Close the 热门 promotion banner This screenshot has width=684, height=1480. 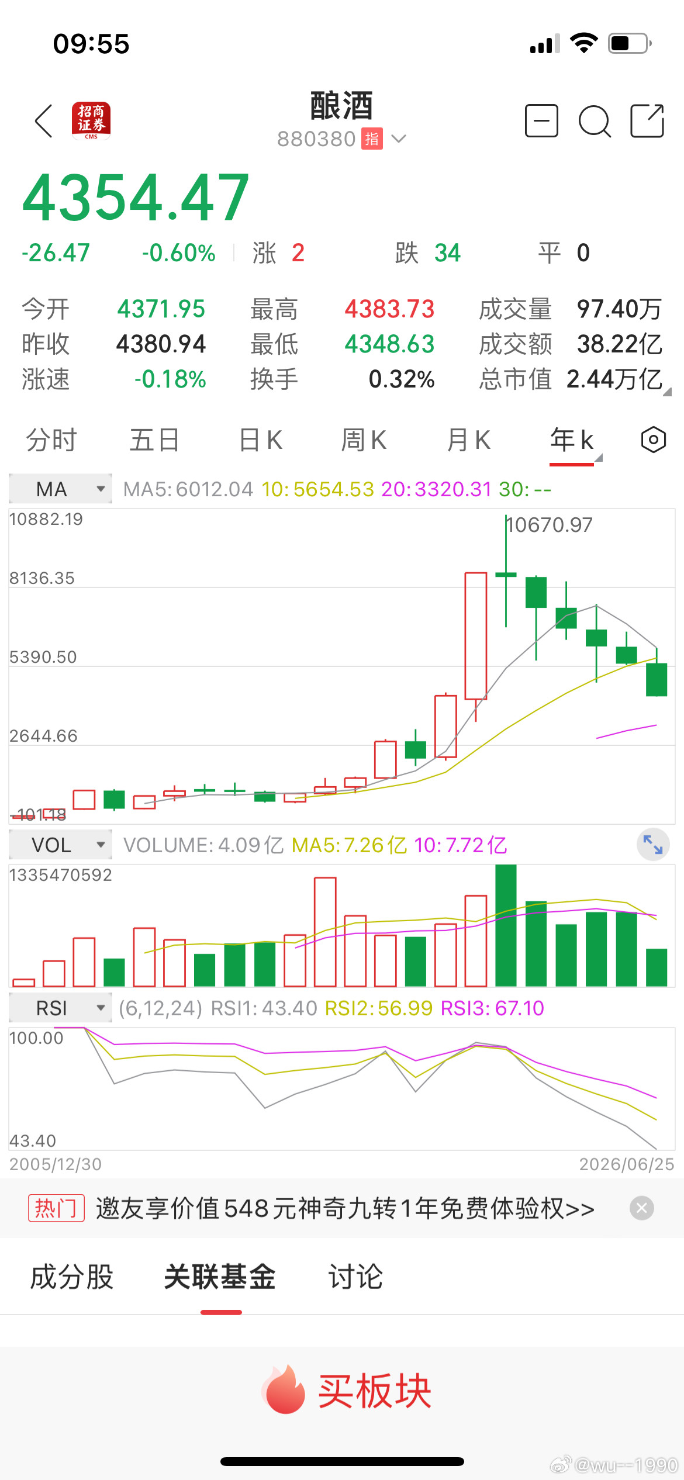[x=642, y=1208]
